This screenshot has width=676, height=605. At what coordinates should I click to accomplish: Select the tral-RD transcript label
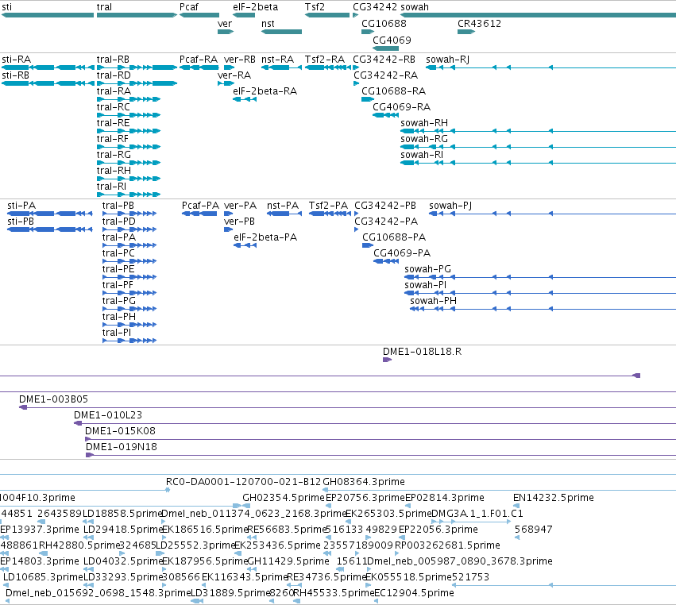point(114,75)
